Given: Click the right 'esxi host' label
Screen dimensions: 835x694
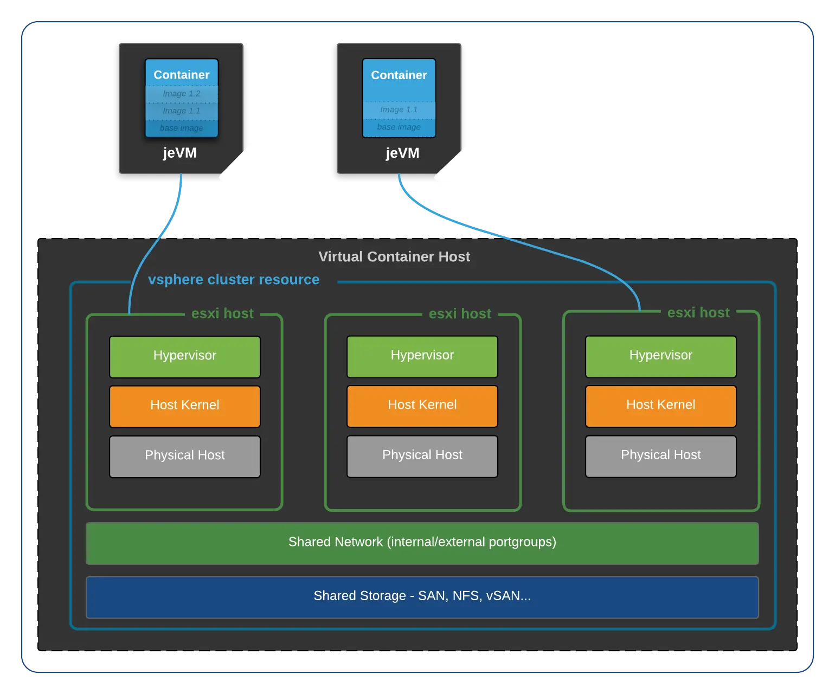Looking at the screenshot, I should [x=698, y=312].
